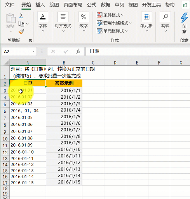Viewport: 190px width, 199px height.
Task: Expand the 数字 group chevron
Action: [x=84, y=31]
